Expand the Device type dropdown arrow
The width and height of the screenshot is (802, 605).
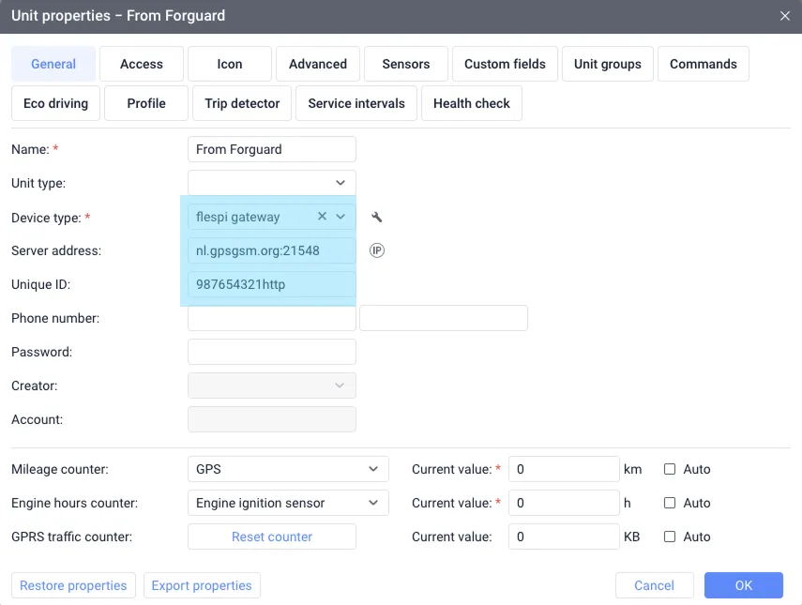tap(341, 217)
